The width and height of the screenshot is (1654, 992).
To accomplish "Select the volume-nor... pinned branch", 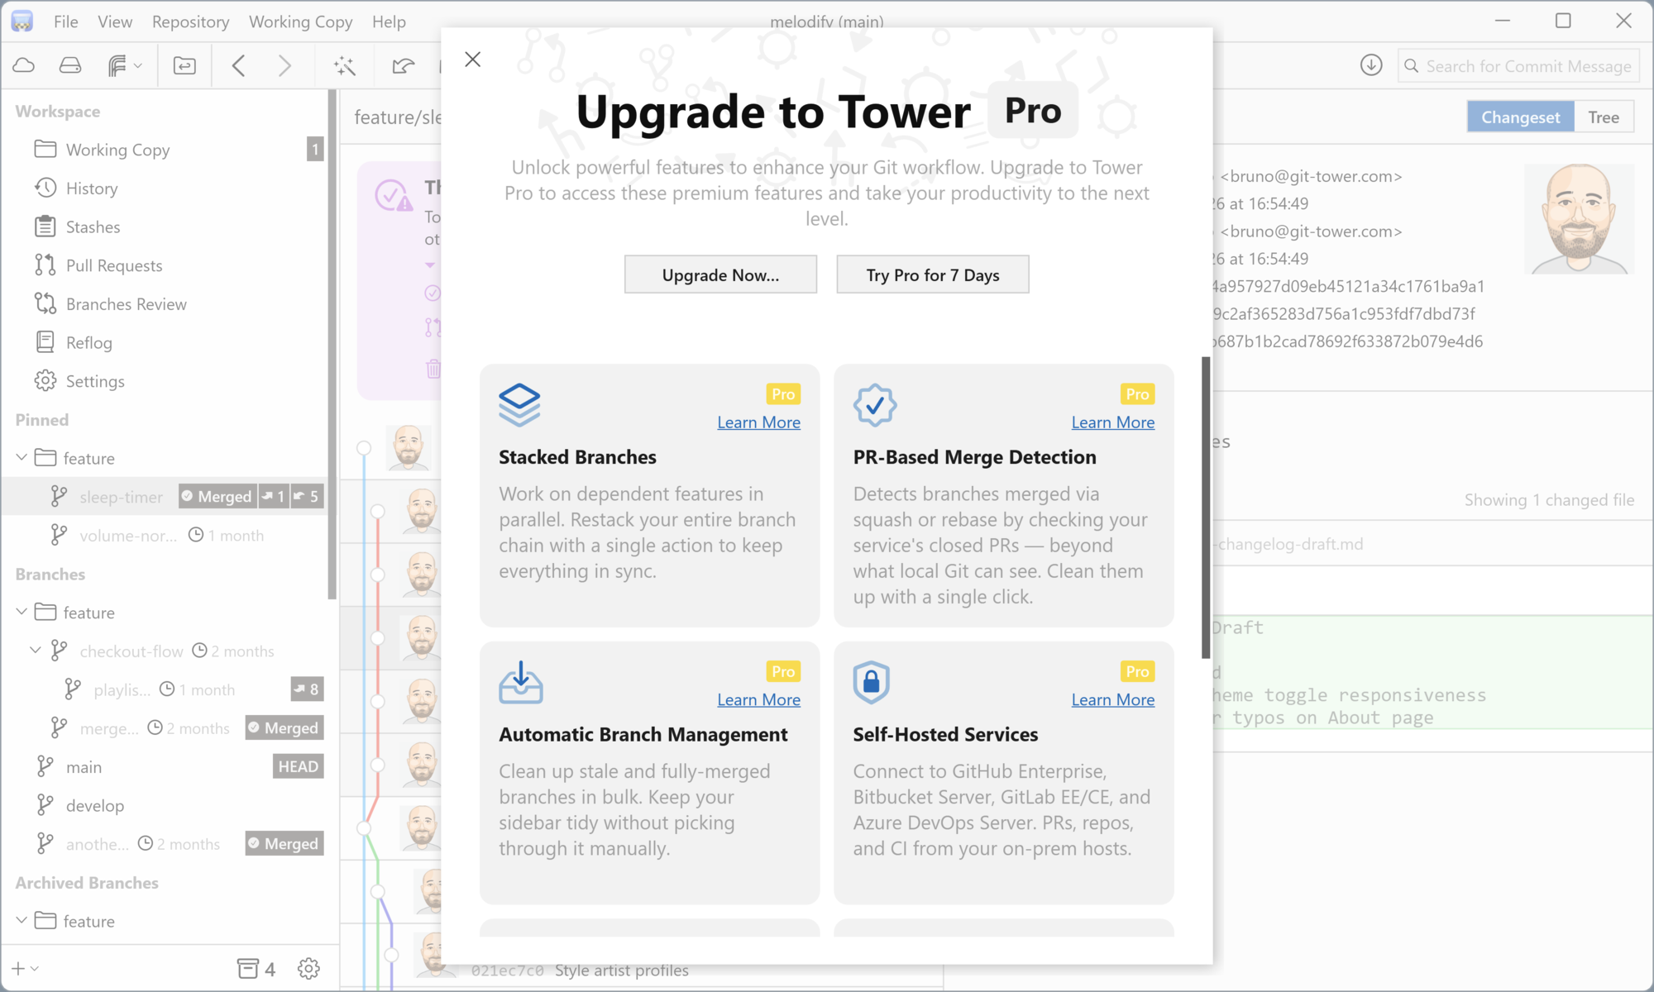I will point(165,535).
